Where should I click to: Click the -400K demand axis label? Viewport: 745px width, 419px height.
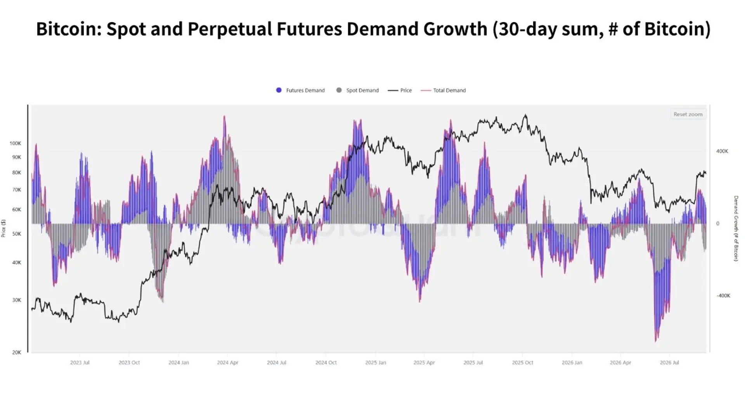(723, 295)
